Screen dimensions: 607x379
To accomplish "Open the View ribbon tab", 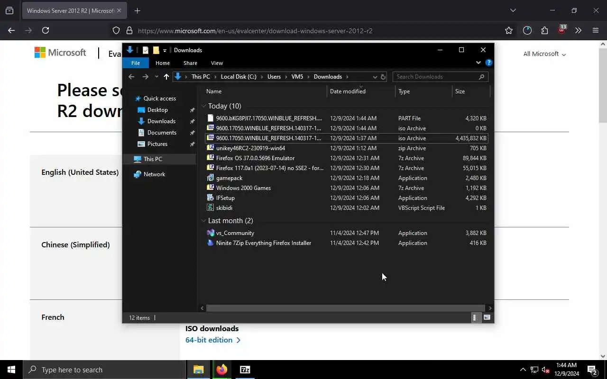I will click(217, 63).
